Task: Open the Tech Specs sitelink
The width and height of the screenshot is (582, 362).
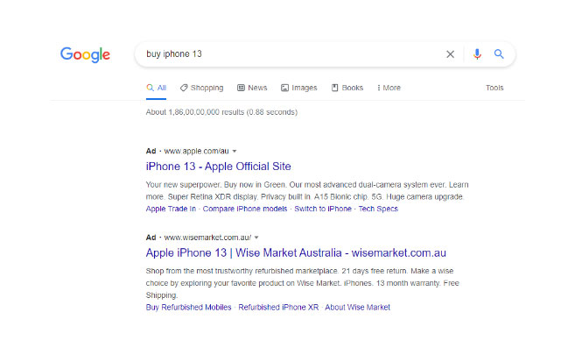Action: 378,209
